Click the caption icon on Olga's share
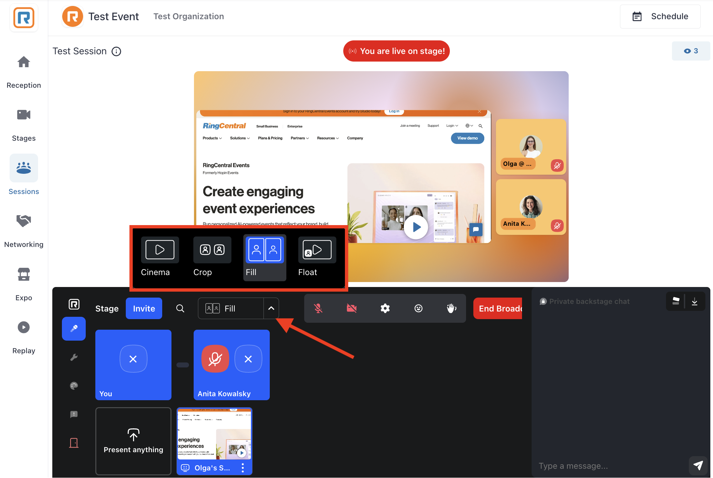Image resolution: width=713 pixels, height=478 pixels. tap(185, 468)
